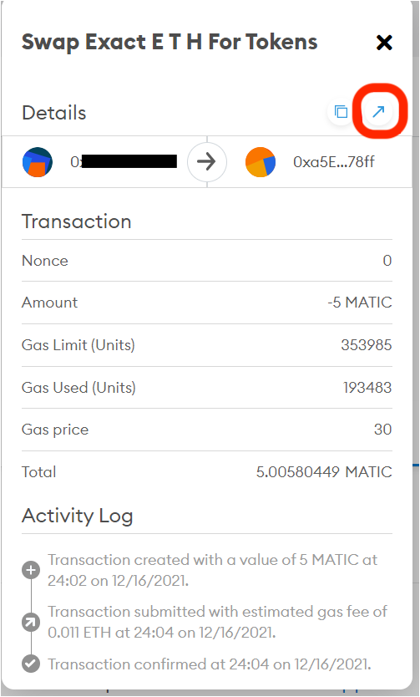Click the redacted sender address
The width and height of the screenshot is (420, 697).
tap(124, 162)
